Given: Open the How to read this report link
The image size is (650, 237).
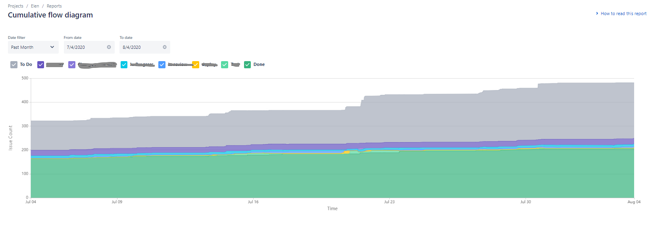Looking at the screenshot, I should click(x=623, y=13).
